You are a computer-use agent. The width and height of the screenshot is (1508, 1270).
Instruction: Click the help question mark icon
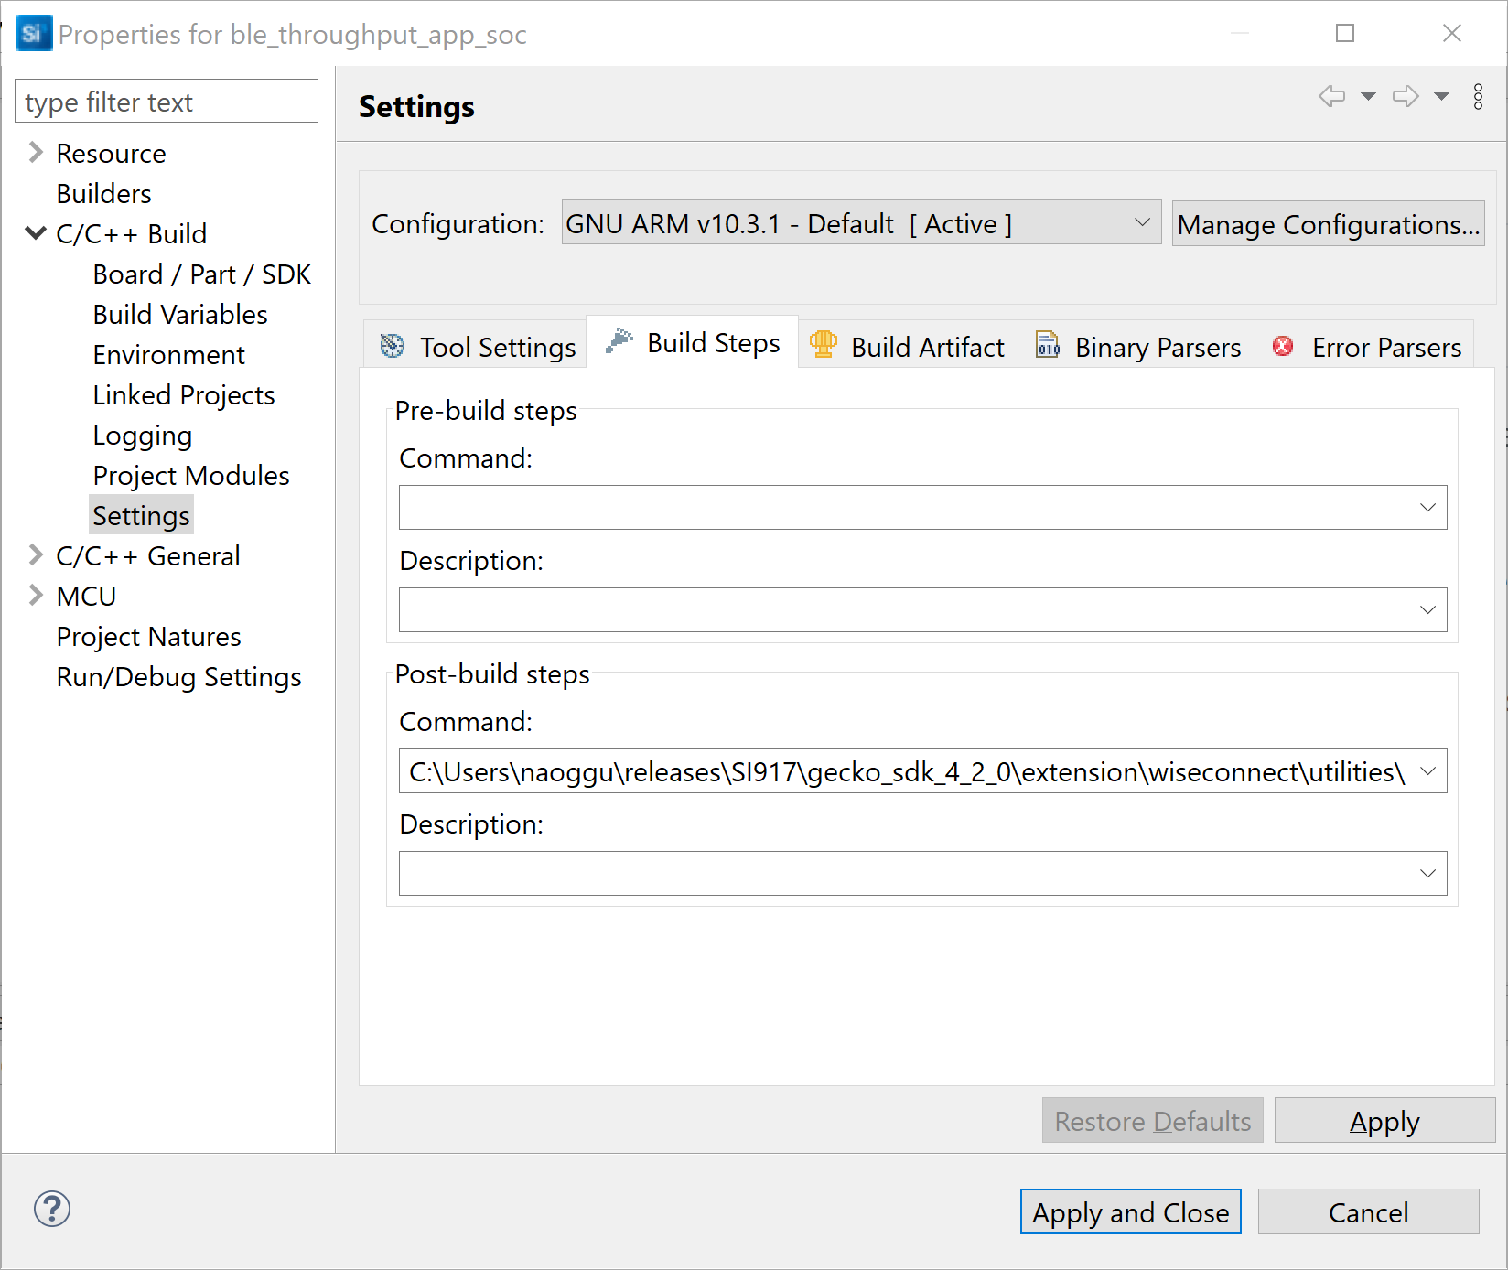click(x=52, y=1209)
